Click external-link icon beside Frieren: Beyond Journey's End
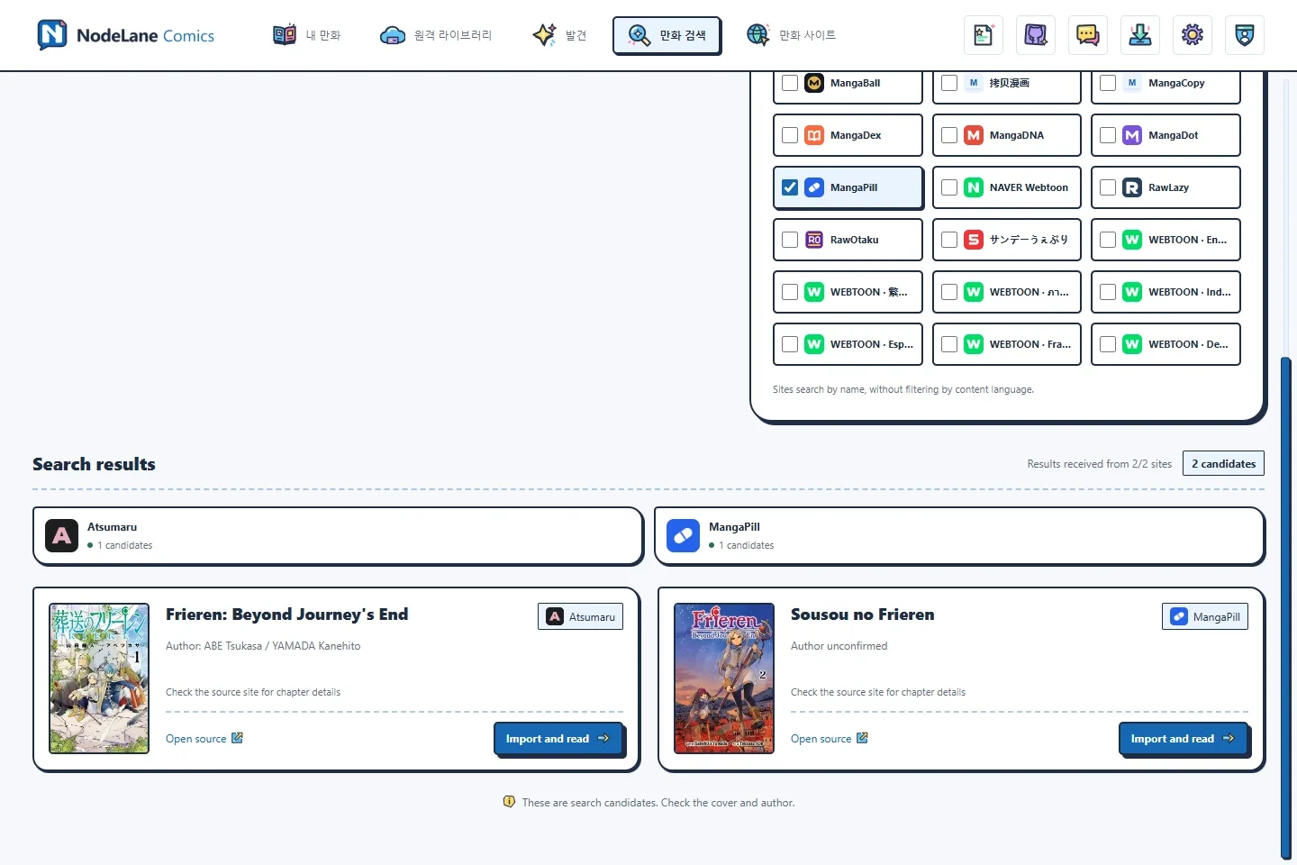Screen dimensions: 1297x865 238,738
